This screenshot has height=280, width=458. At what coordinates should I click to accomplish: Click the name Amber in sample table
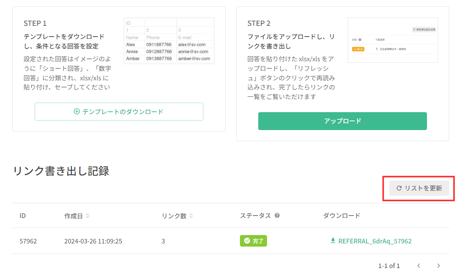133,59
